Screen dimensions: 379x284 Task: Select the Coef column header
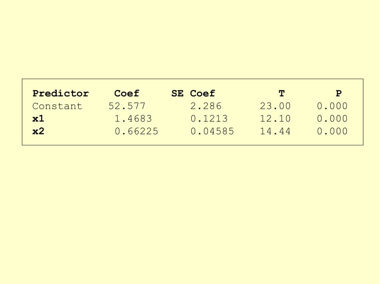[127, 94]
